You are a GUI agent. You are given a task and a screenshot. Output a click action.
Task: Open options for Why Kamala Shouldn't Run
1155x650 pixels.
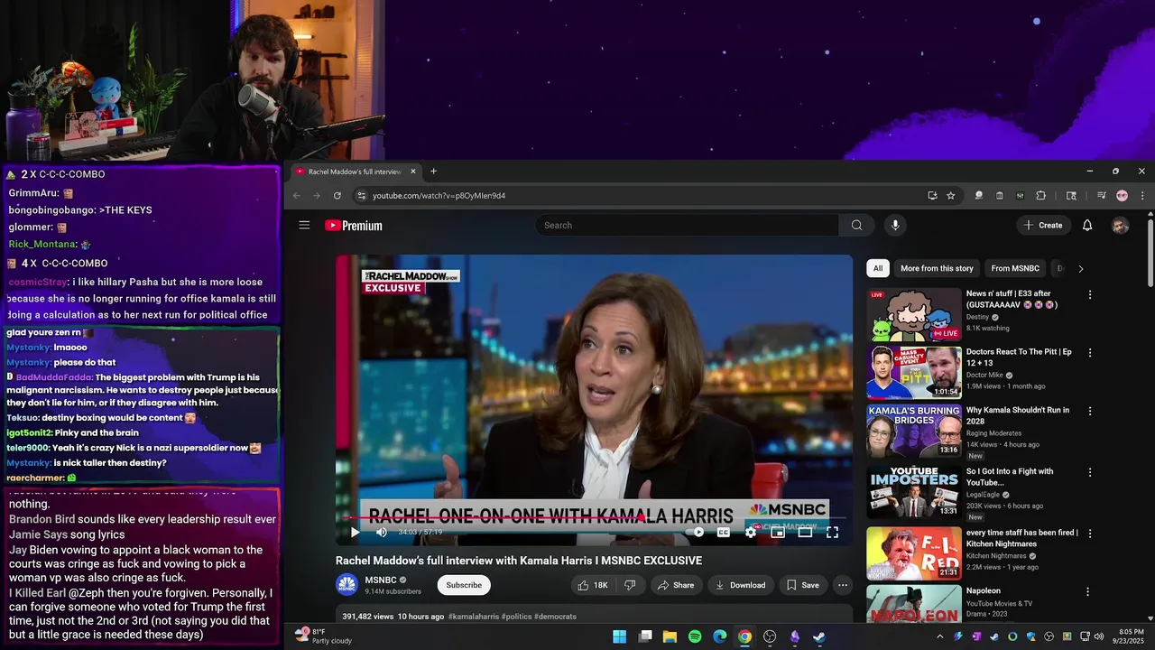pos(1090,412)
